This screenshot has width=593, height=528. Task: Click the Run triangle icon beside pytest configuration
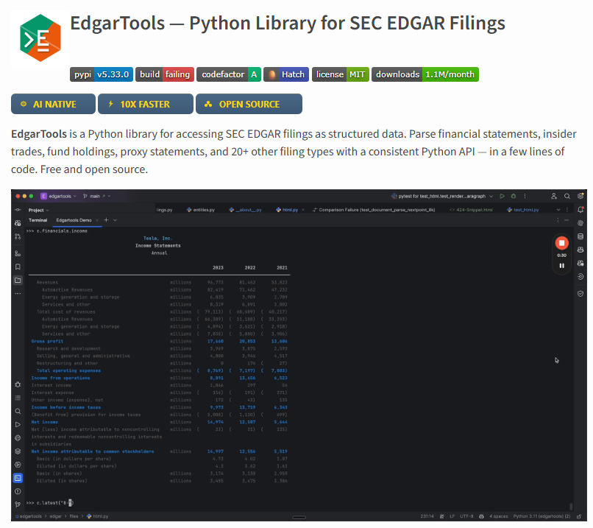click(503, 196)
